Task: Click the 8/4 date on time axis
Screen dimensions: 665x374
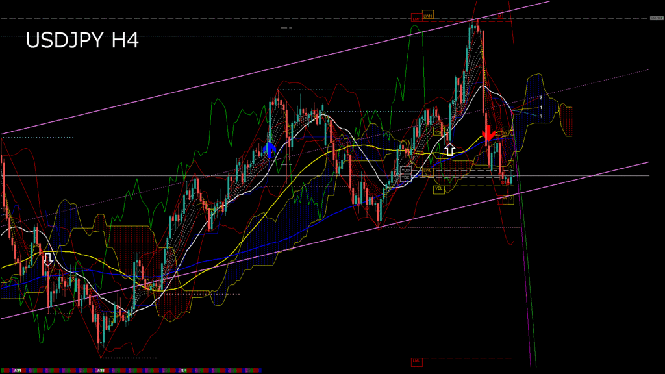Action: pos(184,371)
